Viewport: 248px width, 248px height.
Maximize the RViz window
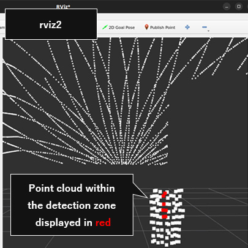tap(239, 7)
